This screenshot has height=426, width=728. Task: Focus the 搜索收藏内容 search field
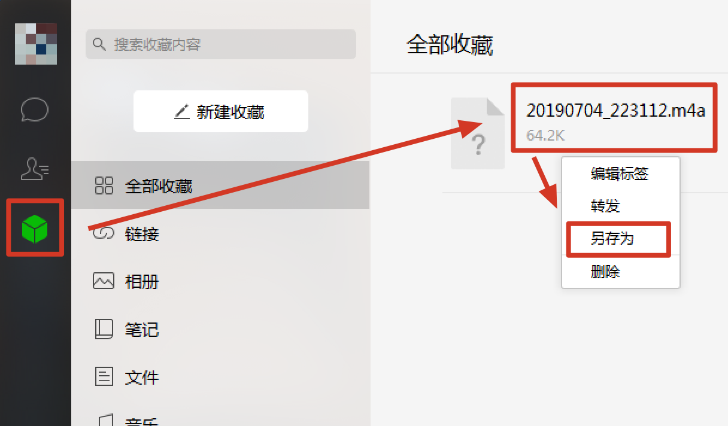[221, 44]
